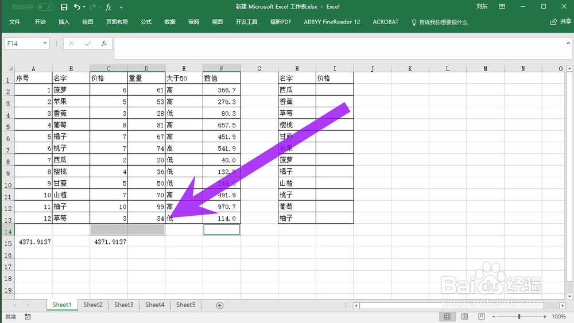Switch to the Sheet4 tab
This screenshot has height=323, width=574.
coord(155,305)
